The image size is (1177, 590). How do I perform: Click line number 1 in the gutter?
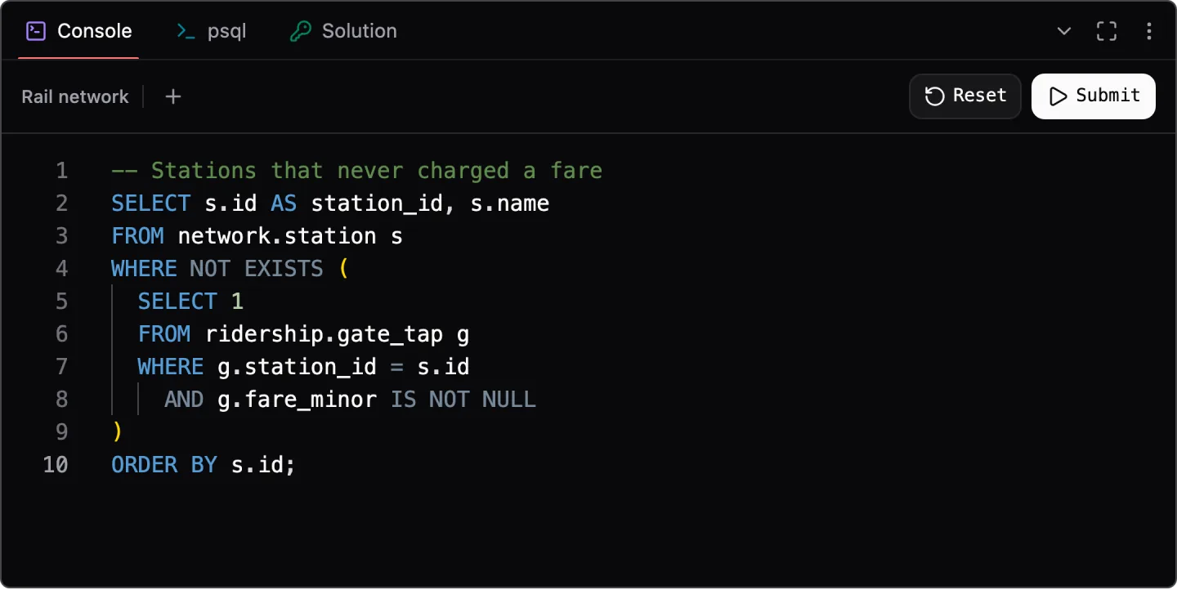pyautogui.click(x=62, y=171)
